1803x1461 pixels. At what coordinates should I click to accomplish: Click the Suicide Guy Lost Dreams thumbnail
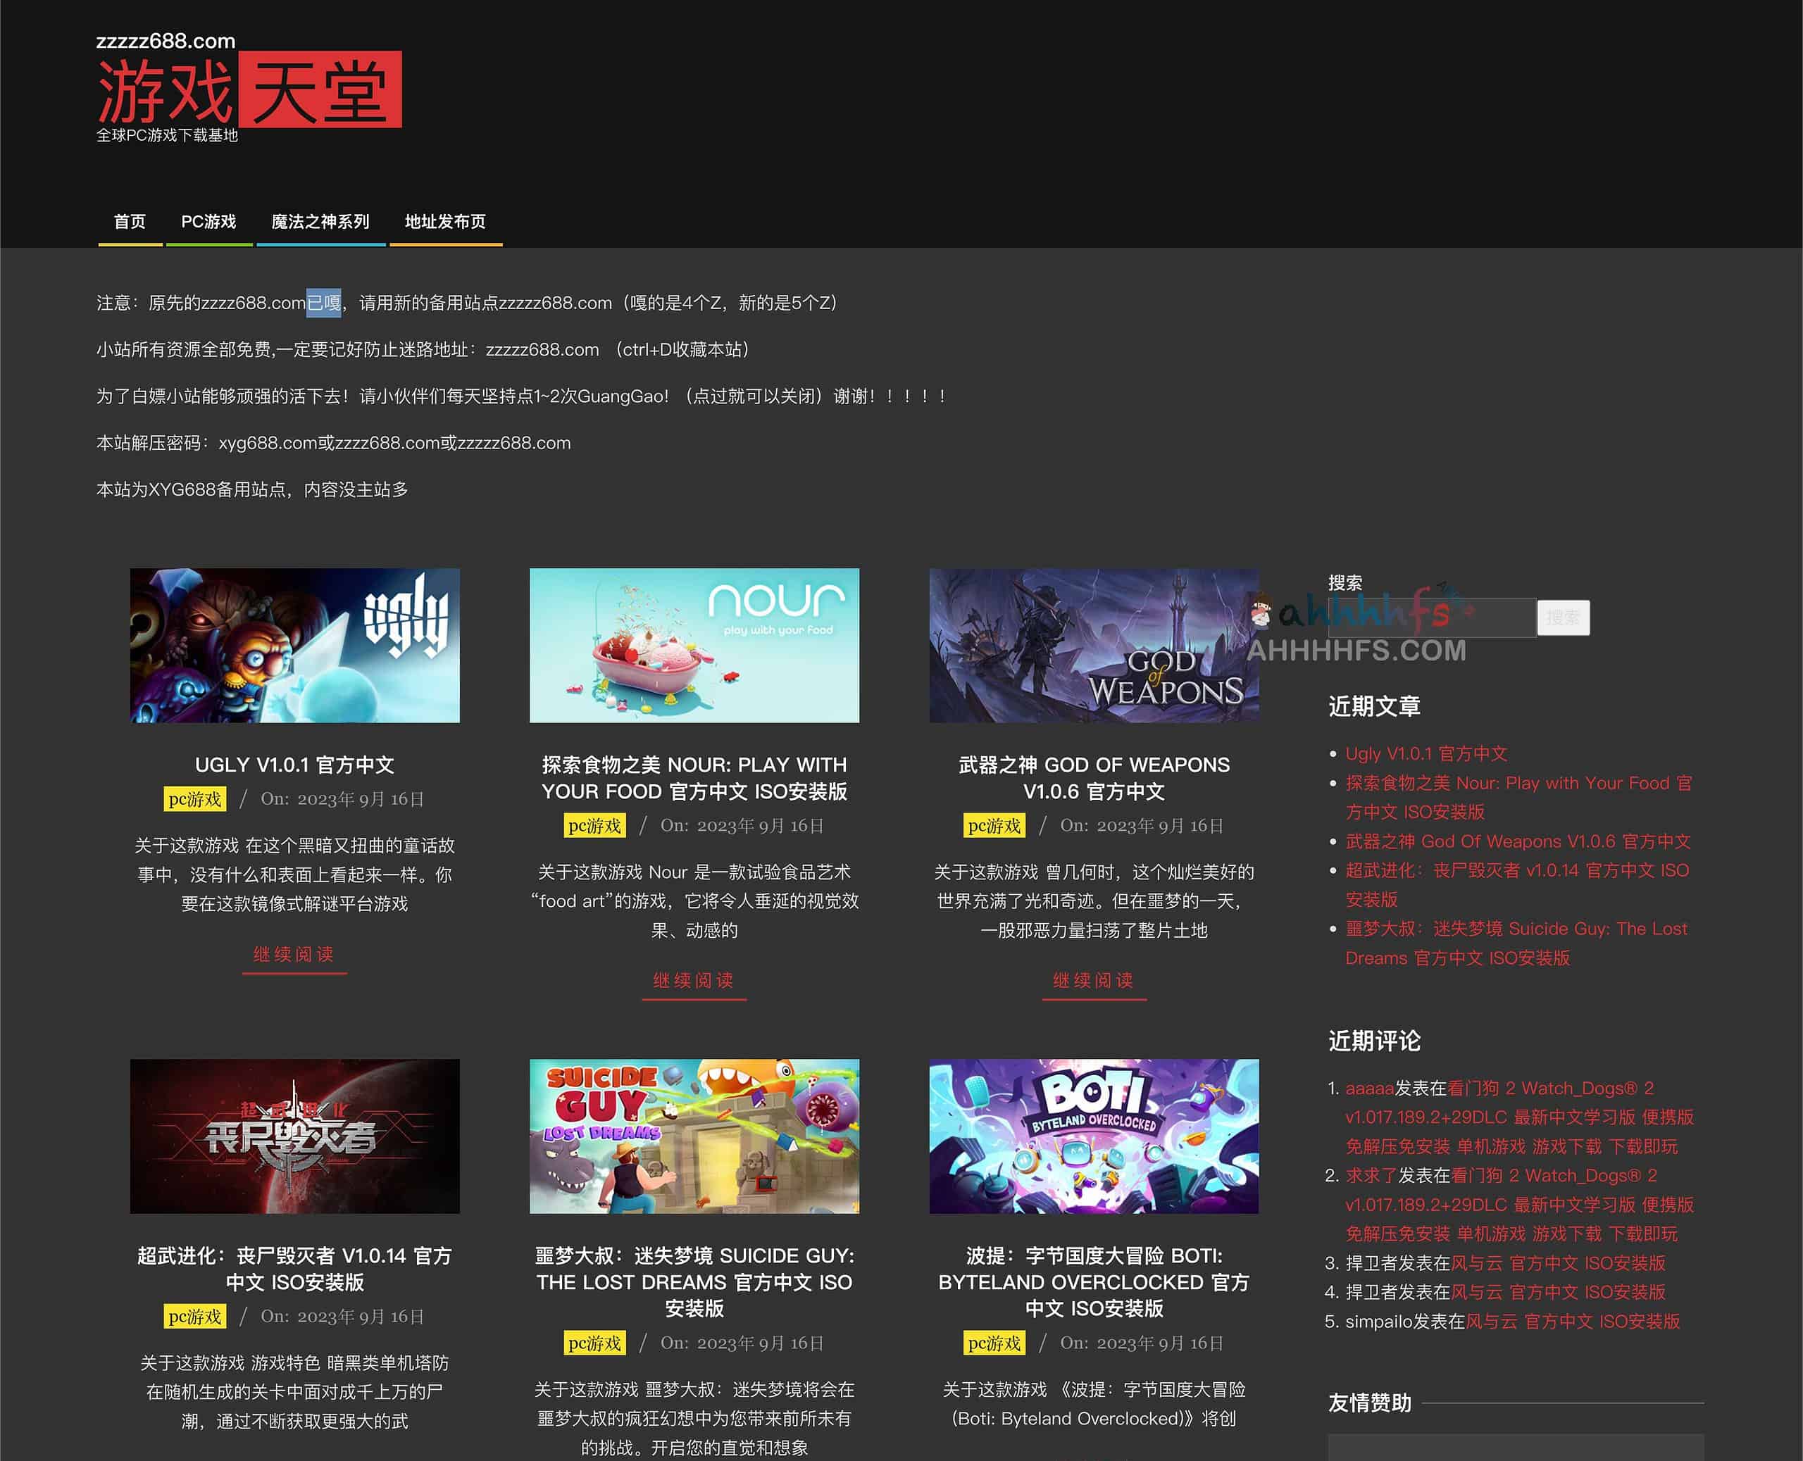coord(694,1135)
